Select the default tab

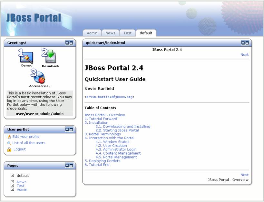[x=146, y=33]
